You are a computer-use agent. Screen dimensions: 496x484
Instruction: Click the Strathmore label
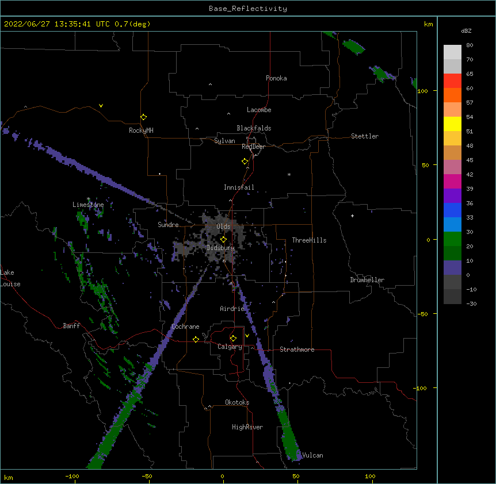tap(297, 349)
